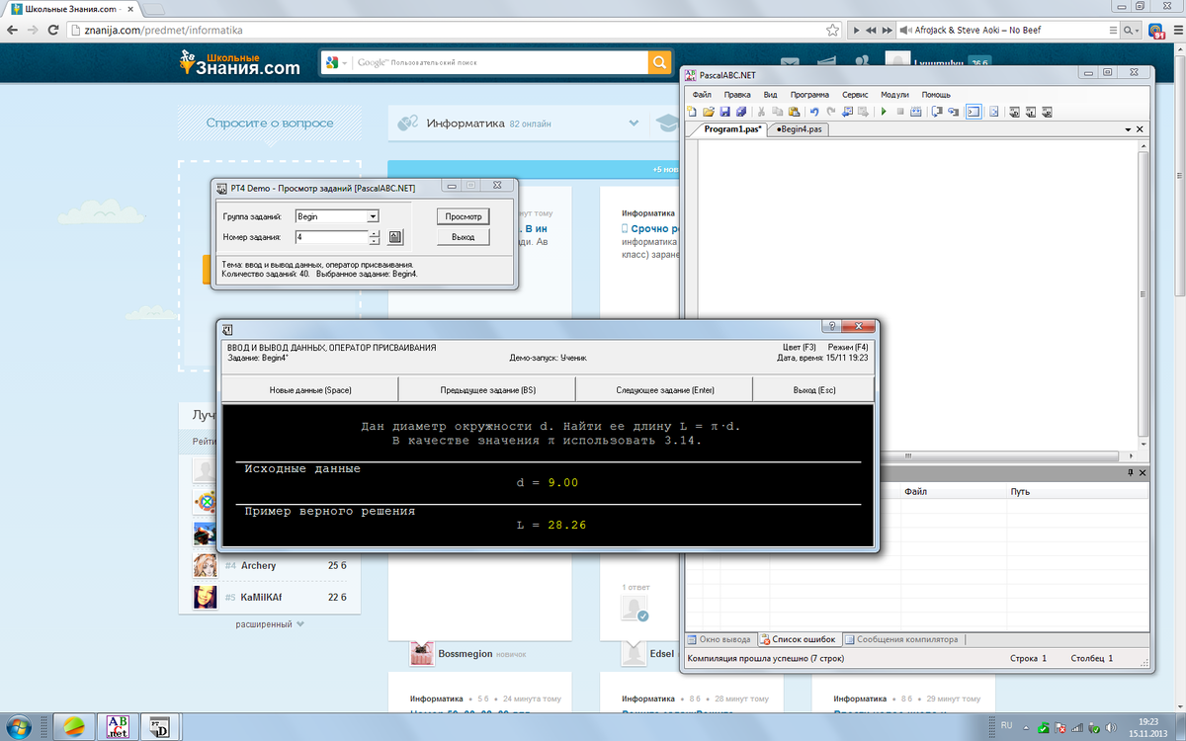Image resolution: width=1186 pixels, height=741 pixels.
Task: Save file icon in PascalABC.NET toolbar
Action: (x=724, y=112)
